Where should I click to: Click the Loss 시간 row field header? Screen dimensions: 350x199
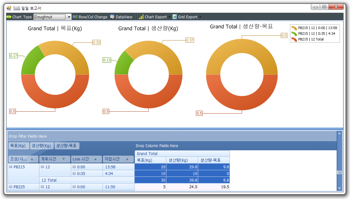pyautogui.click(x=87, y=159)
